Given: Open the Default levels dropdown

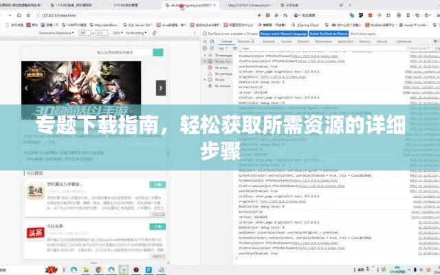Looking at the screenshot, I should [x=419, y=48].
